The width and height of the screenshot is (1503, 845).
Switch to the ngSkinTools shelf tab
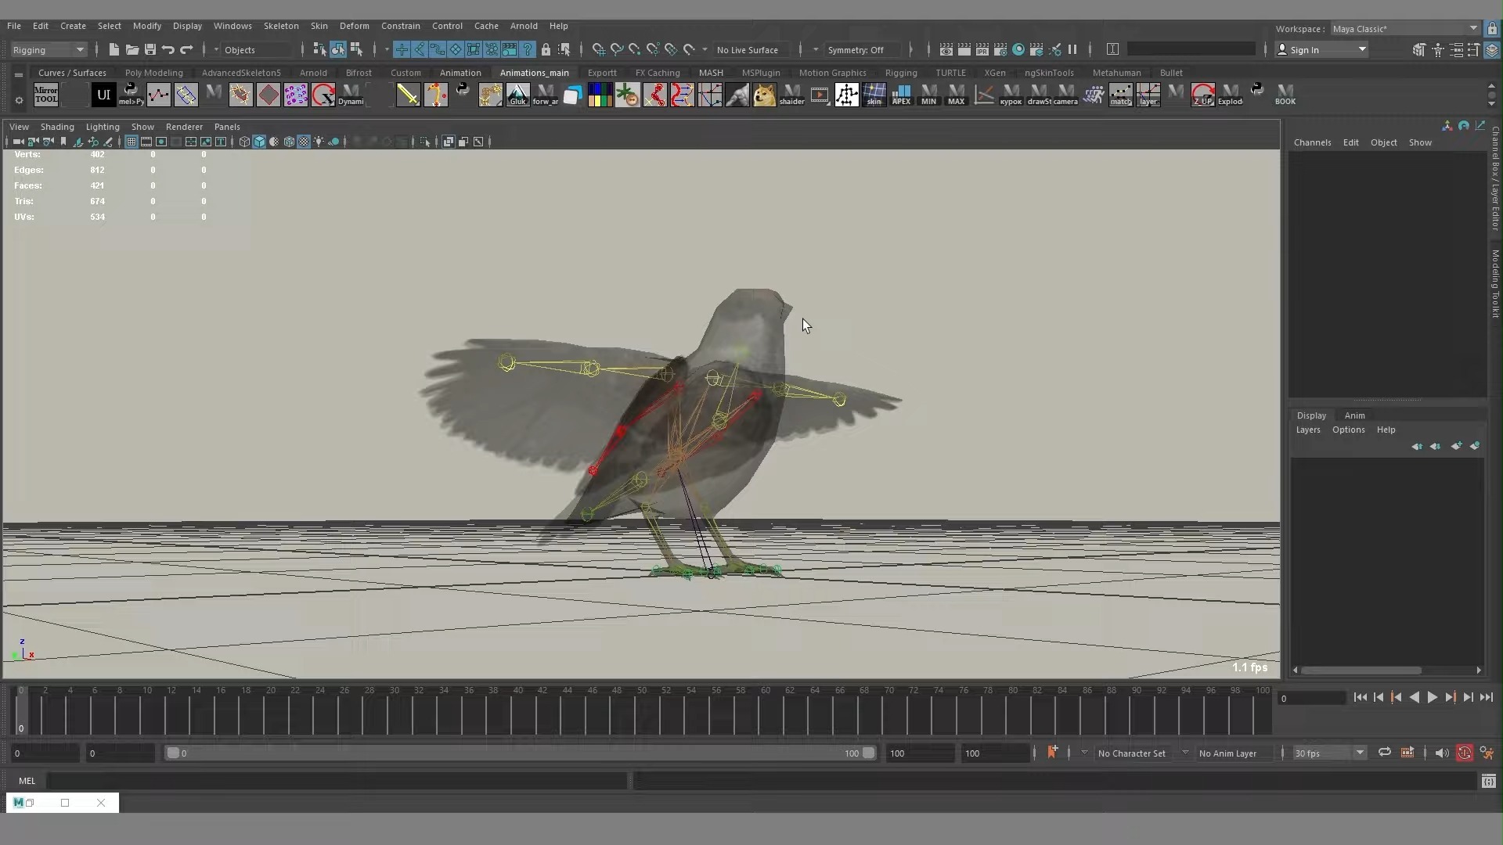tap(1049, 73)
